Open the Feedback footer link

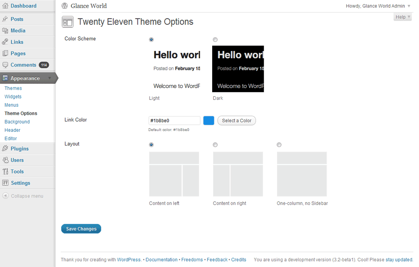click(217, 259)
